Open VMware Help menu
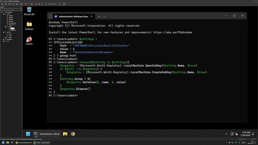This screenshot has height=145, width=258. coord(21,4)
